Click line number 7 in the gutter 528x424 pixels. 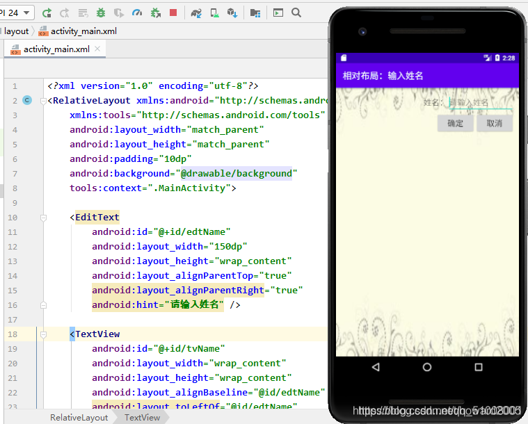point(15,174)
